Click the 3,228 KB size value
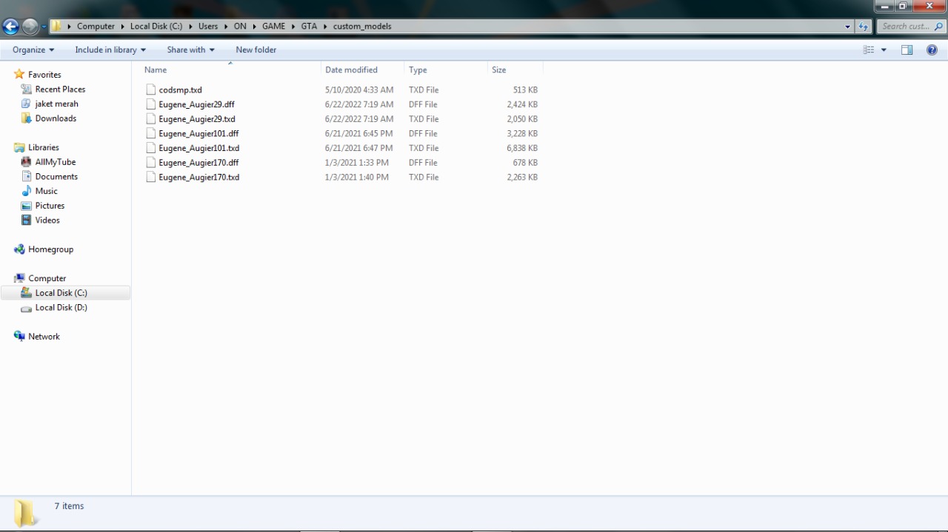This screenshot has width=948, height=532. [522, 133]
